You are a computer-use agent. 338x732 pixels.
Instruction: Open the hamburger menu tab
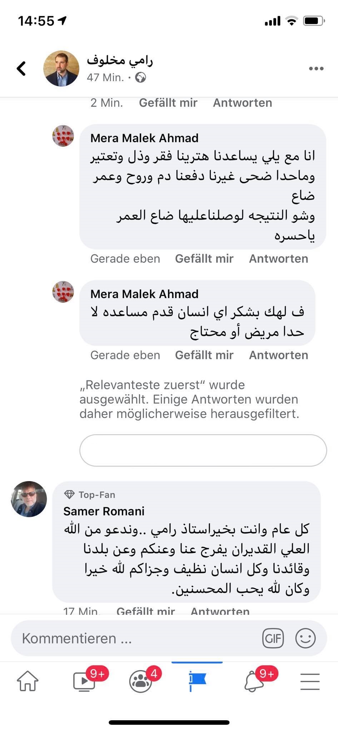[x=310, y=681]
